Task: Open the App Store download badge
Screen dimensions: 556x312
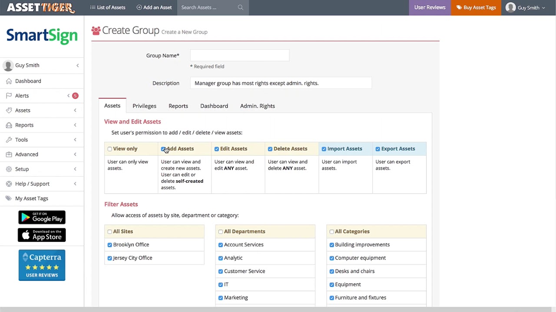Action: (42, 235)
